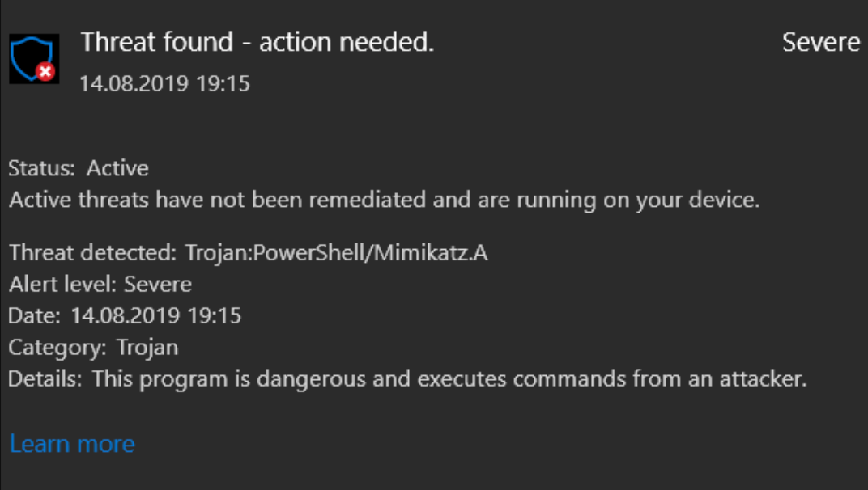Click the "Category:" label
This screenshot has height=490, width=868.
57,348
